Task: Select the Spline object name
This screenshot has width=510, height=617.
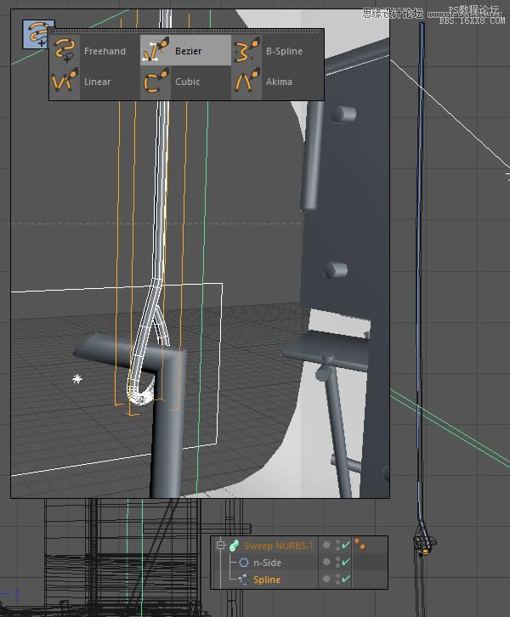Action: click(x=267, y=580)
